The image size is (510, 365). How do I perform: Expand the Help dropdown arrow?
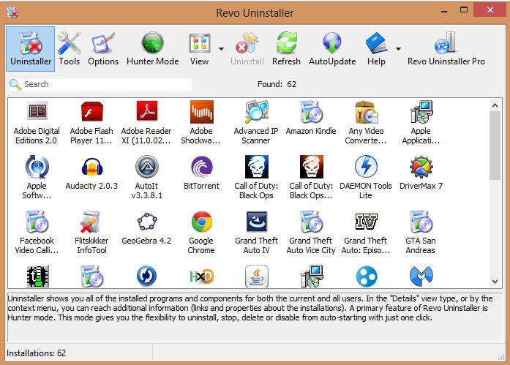point(398,49)
